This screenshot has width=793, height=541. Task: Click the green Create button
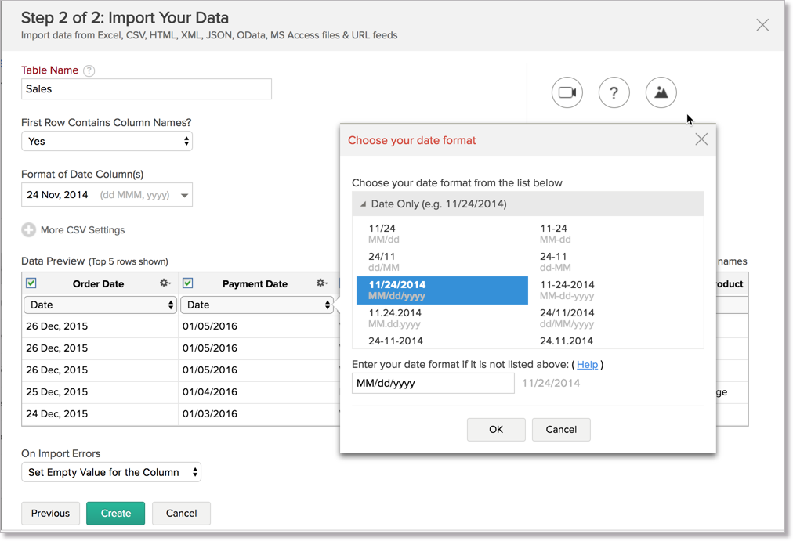115,514
